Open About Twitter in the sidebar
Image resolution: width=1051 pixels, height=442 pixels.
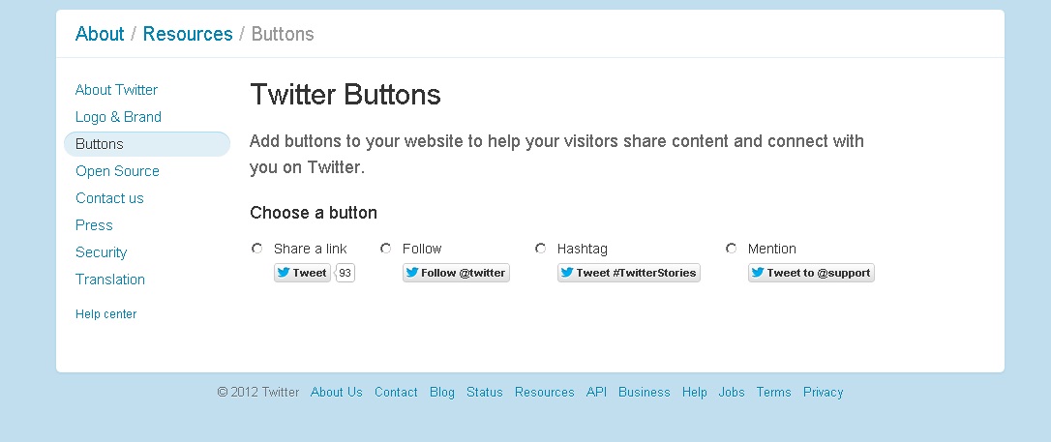pyautogui.click(x=116, y=90)
